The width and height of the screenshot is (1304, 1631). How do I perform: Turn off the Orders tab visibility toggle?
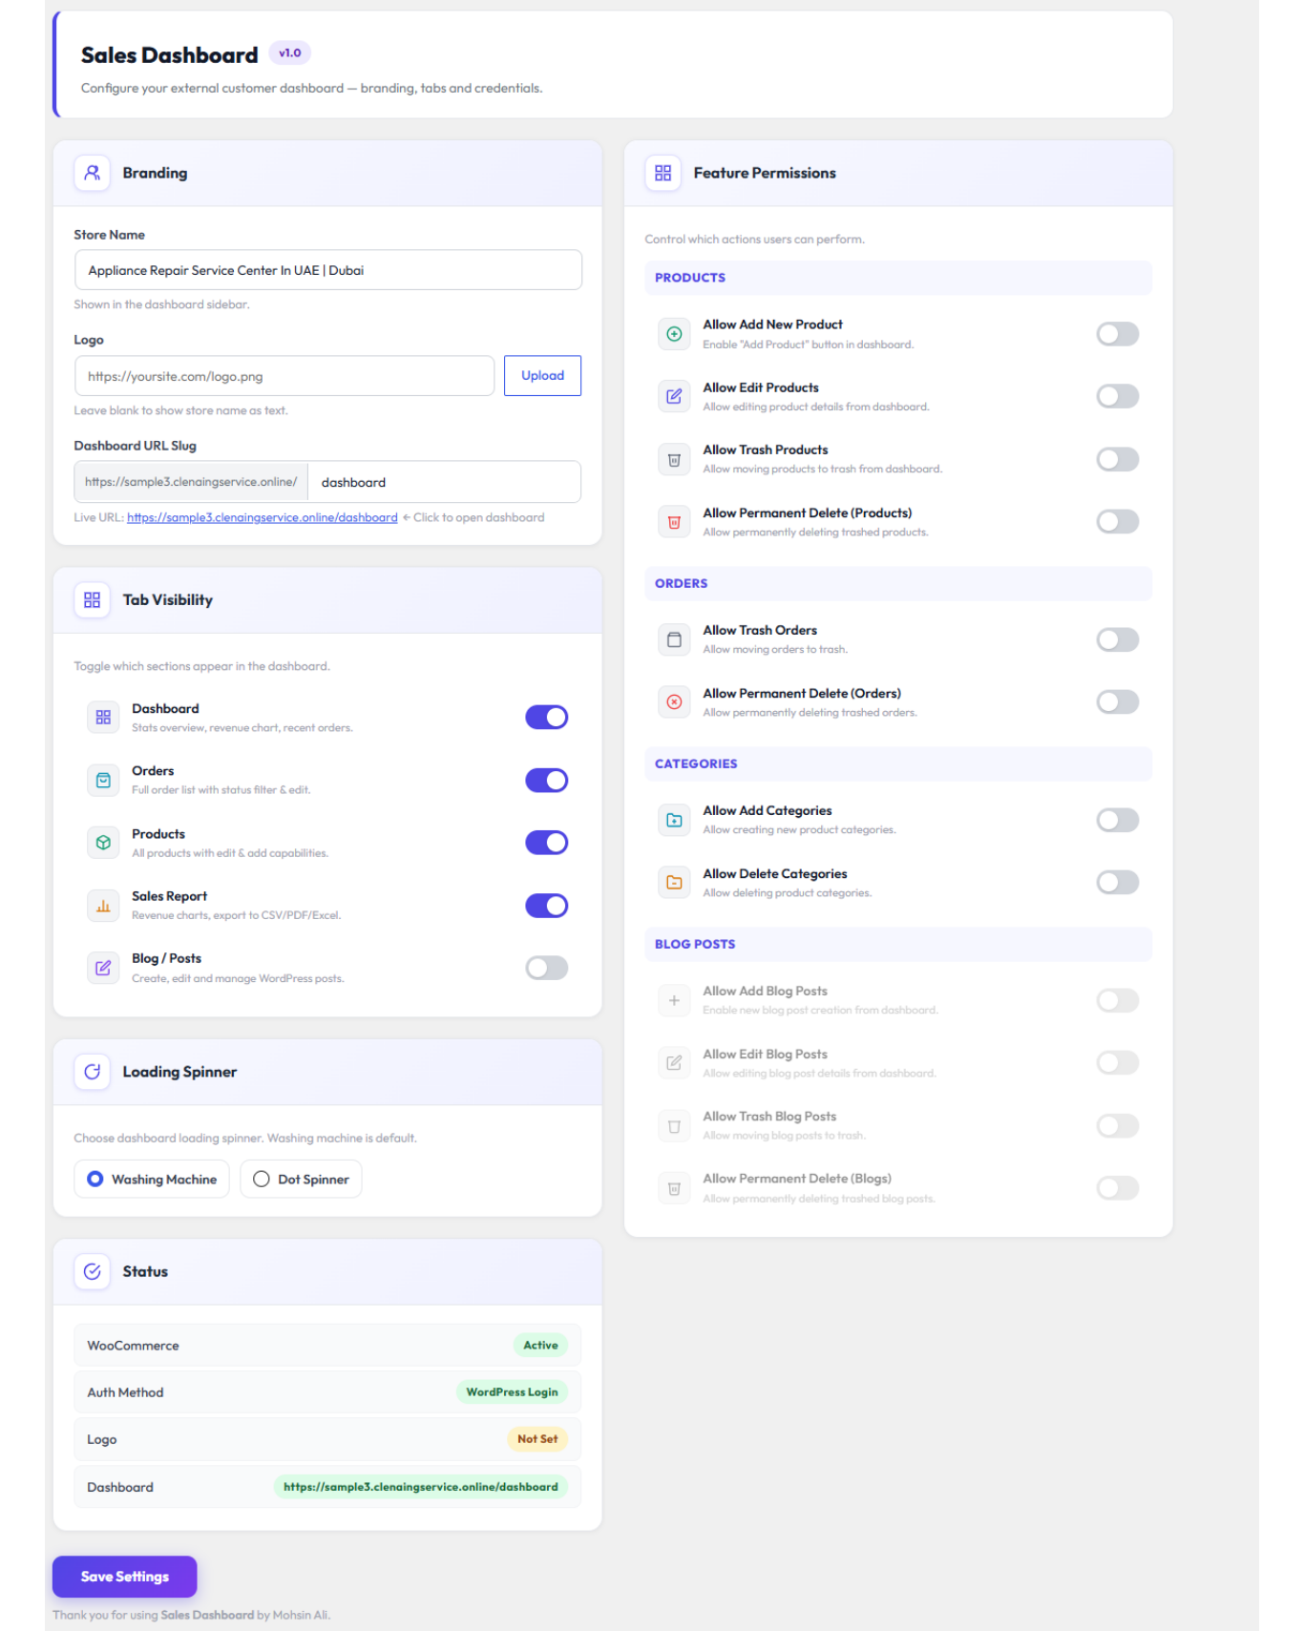click(x=547, y=781)
